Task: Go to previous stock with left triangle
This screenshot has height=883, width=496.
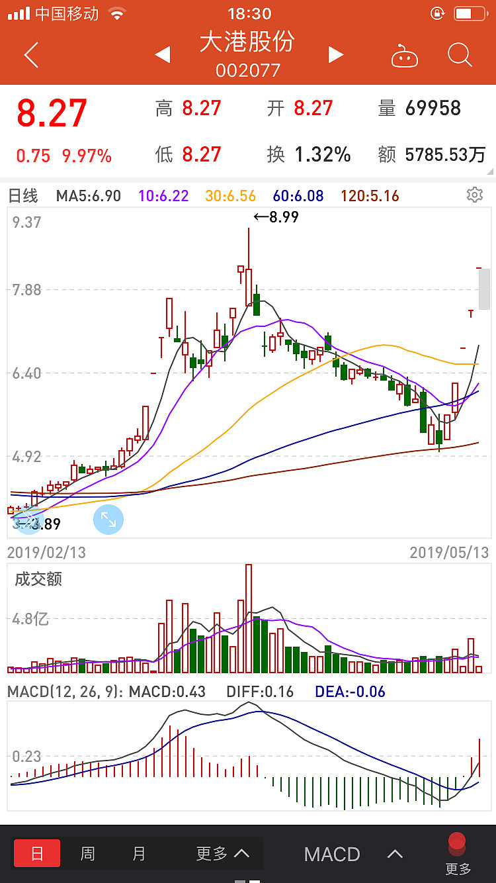Action: click(163, 55)
